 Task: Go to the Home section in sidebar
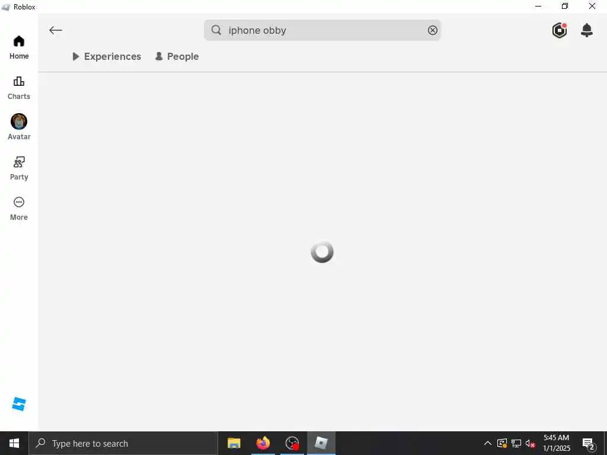coord(19,47)
